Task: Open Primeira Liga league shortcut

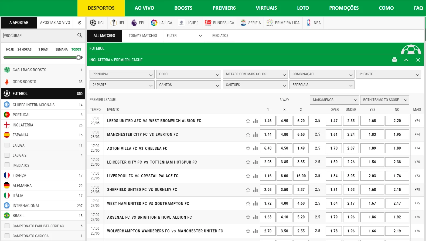Action: point(283,23)
